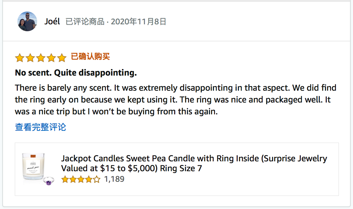353x209 pixels.
Task: Click the first star of the product rating
Action: click(65, 179)
